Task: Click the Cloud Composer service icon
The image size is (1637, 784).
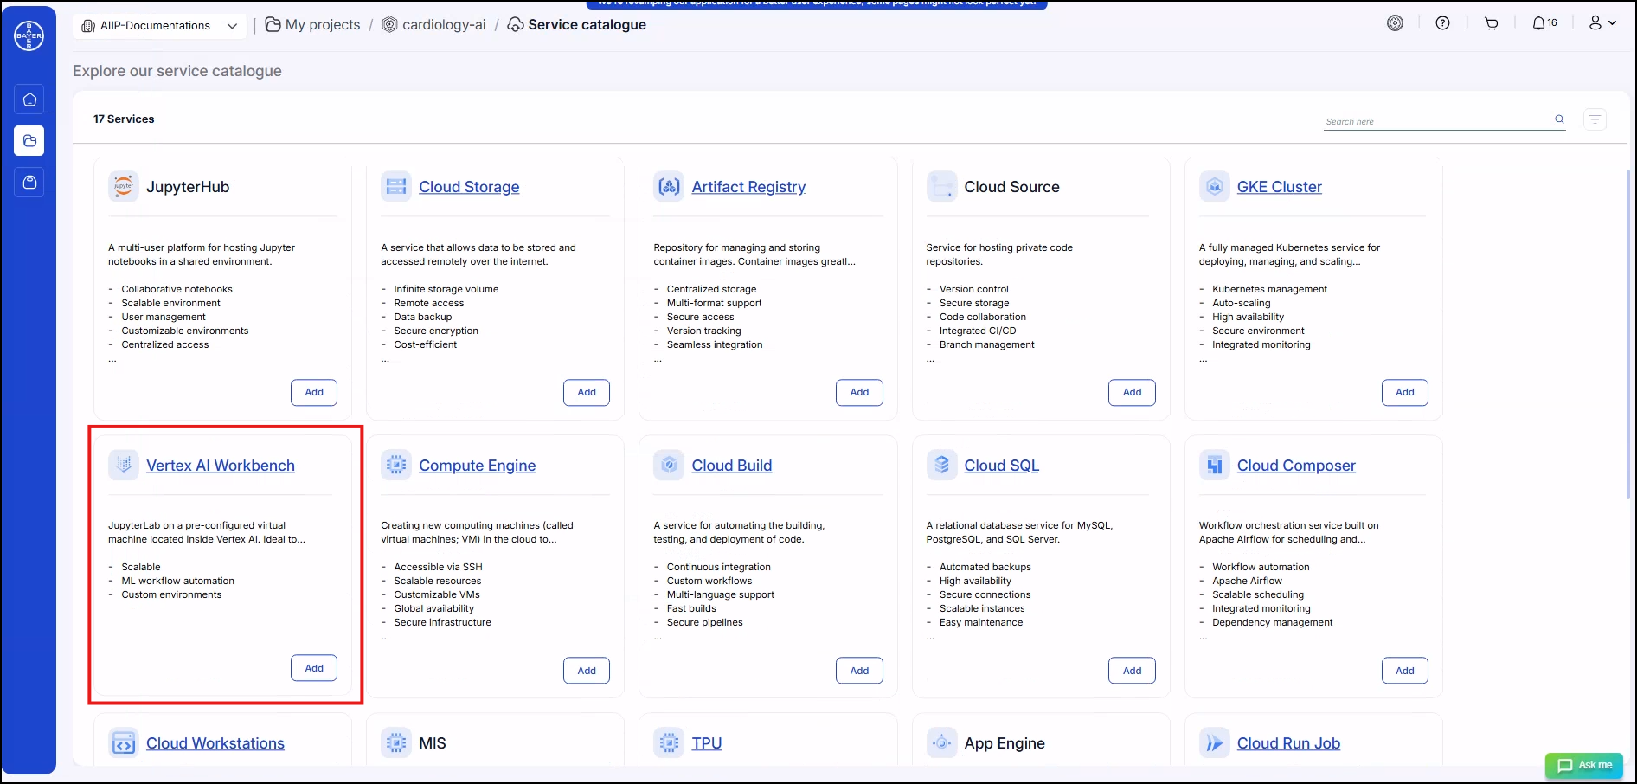Action: coord(1215,465)
